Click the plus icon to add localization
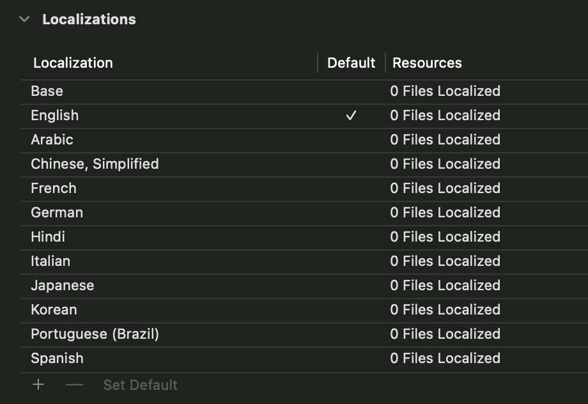Screen dimensions: 588x404 tap(38, 385)
